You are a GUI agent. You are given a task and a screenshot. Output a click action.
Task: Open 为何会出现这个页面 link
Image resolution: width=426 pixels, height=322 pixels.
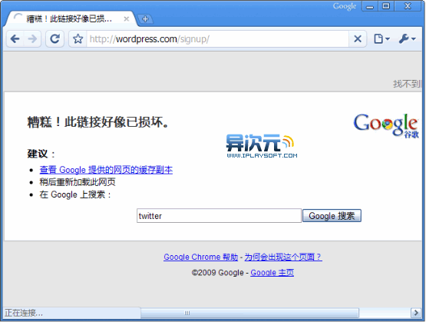[x=283, y=257]
